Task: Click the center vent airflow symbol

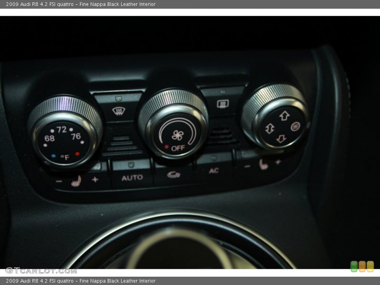Action: pyautogui.click(x=295, y=126)
